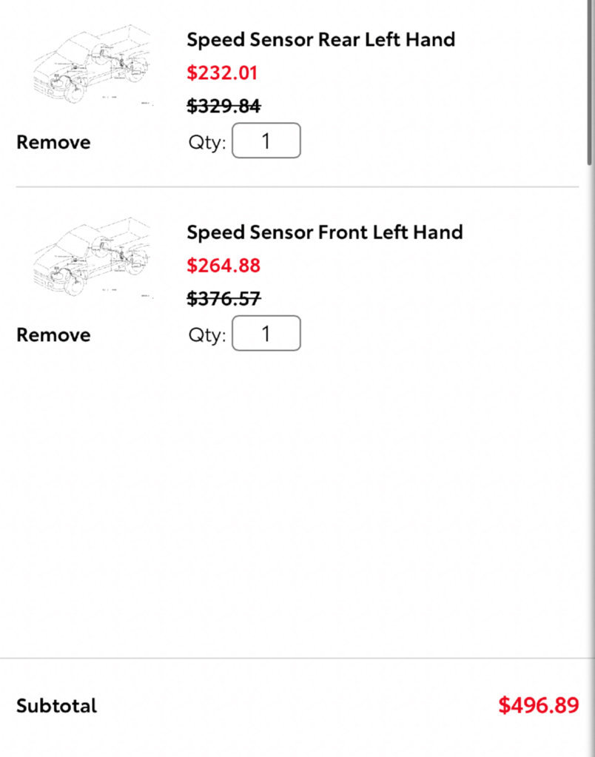Screen dimensions: 595x757
Task: Click the $496.89 subtotal amount
Action: coord(539,705)
